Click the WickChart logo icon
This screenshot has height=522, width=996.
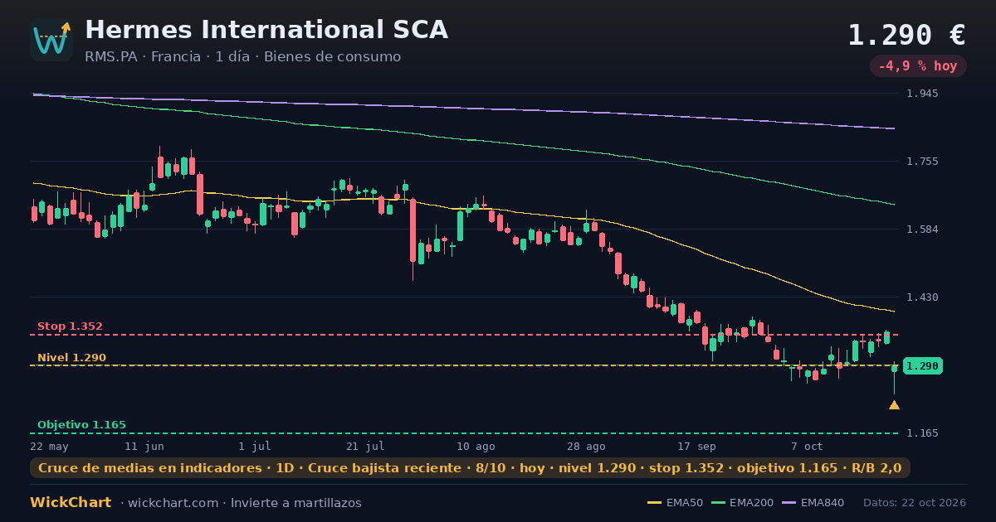coord(51,40)
